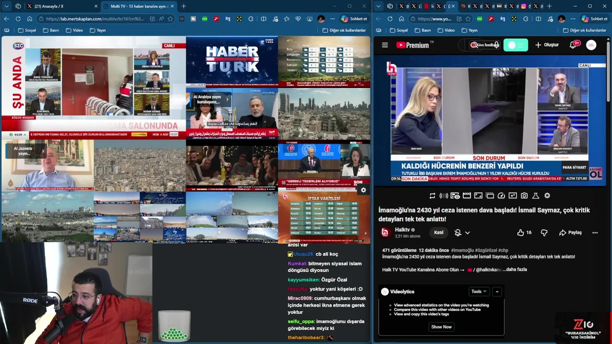Open tab search dropdown in left browser
Image resolution: width=612 pixels, height=344 pixels.
[7, 6]
